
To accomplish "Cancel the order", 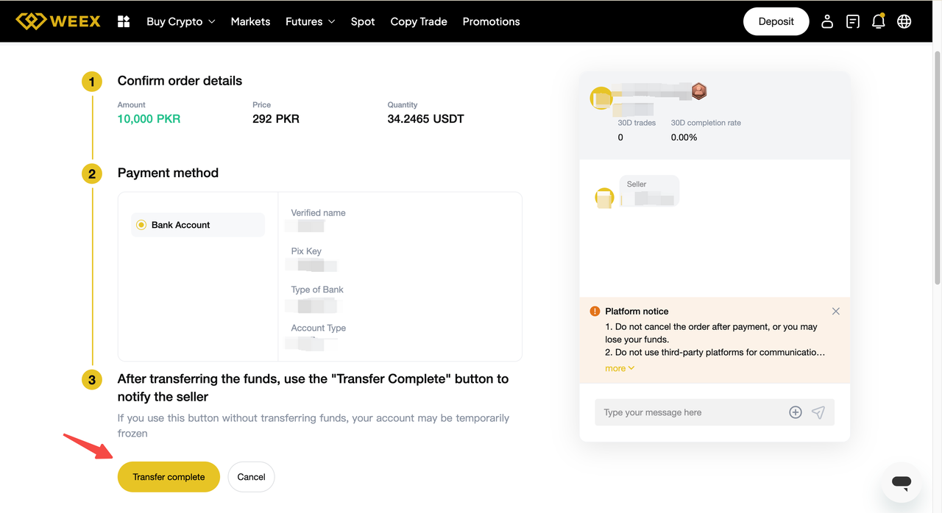I will [x=251, y=477].
